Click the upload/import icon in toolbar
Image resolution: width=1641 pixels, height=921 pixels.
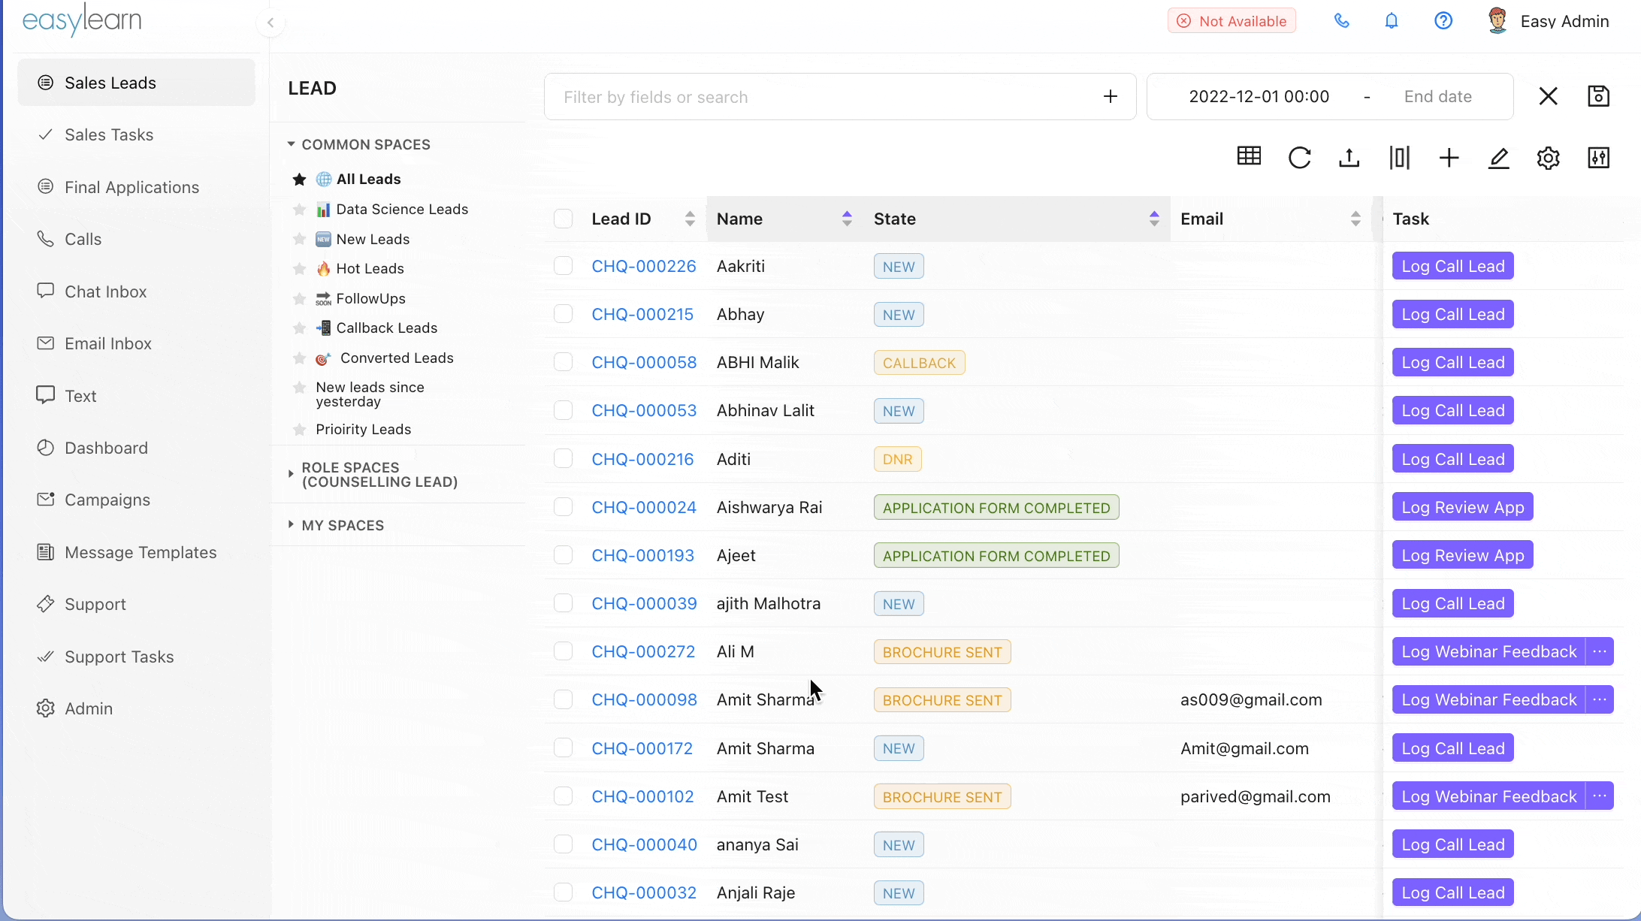pos(1349,158)
